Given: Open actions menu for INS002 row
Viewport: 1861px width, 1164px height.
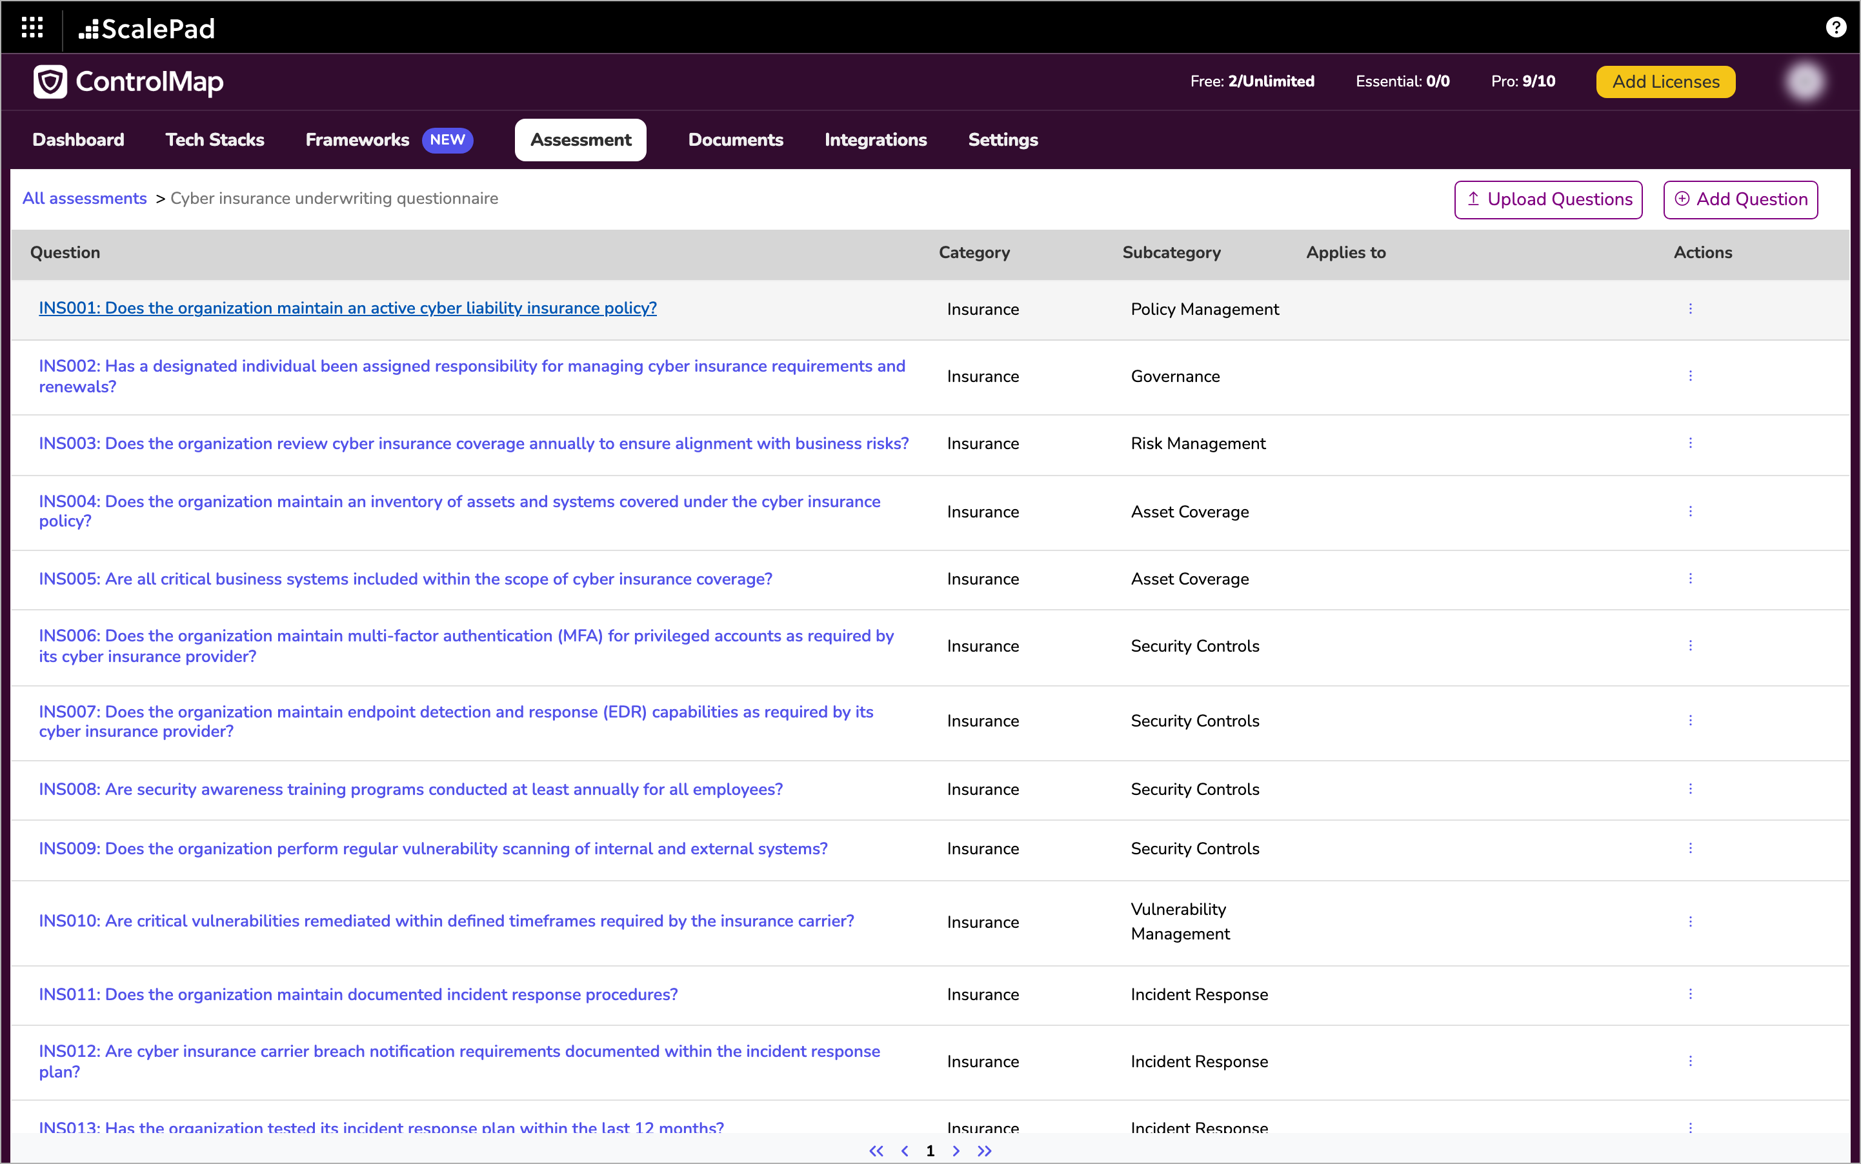Looking at the screenshot, I should [x=1690, y=376].
